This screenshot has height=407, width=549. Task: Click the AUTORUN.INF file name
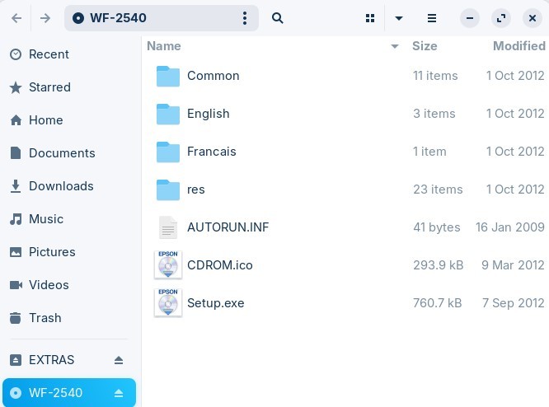click(x=228, y=227)
